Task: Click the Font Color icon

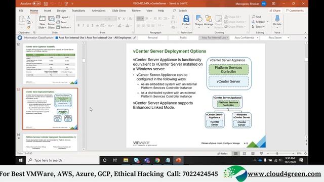Action: coord(128,26)
